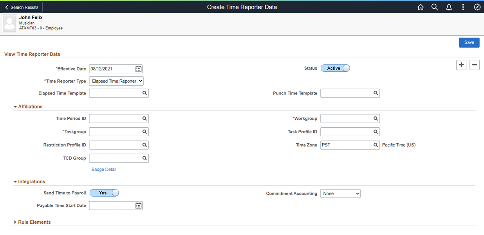Toggle Send Time to Payroll switch
Image resolution: width=484 pixels, height=235 pixels.
coord(104,193)
